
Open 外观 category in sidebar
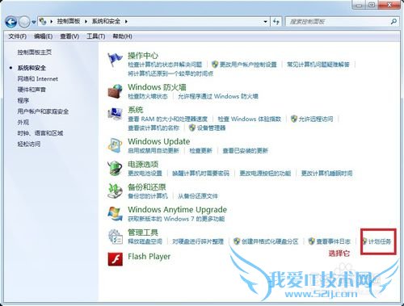pos(23,122)
